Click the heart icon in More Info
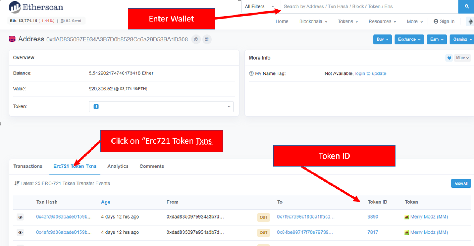 pyautogui.click(x=449, y=58)
